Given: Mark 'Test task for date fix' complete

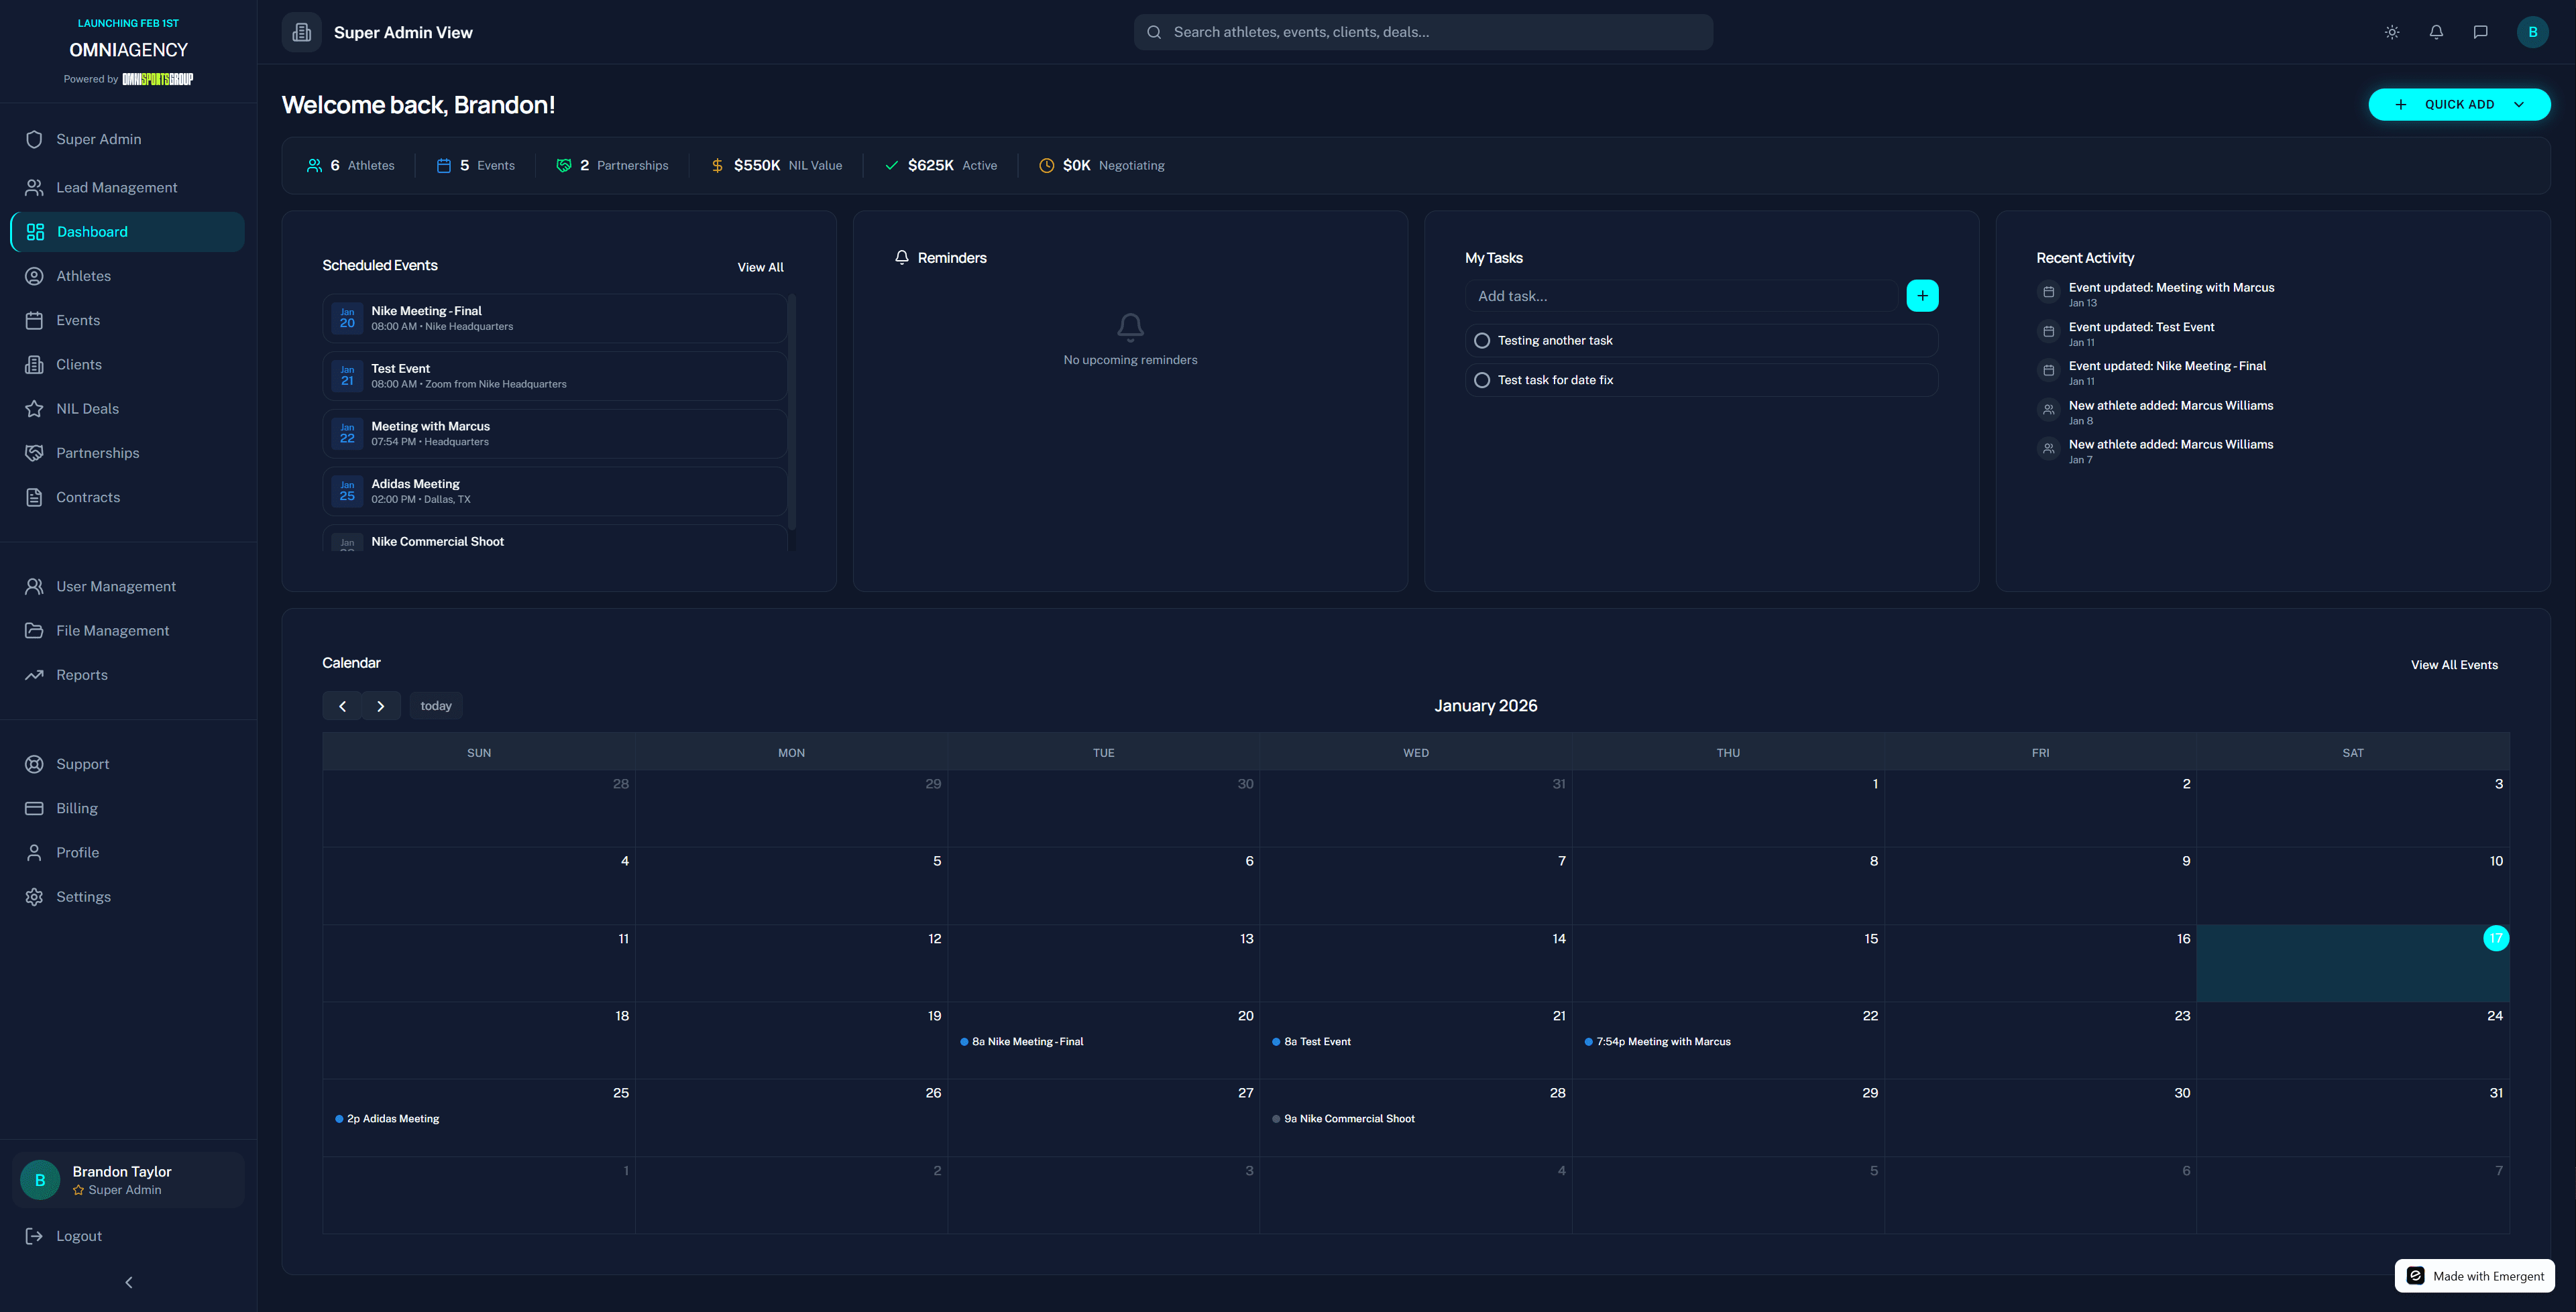Looking at the screenshot, I should pos(1482,380).
